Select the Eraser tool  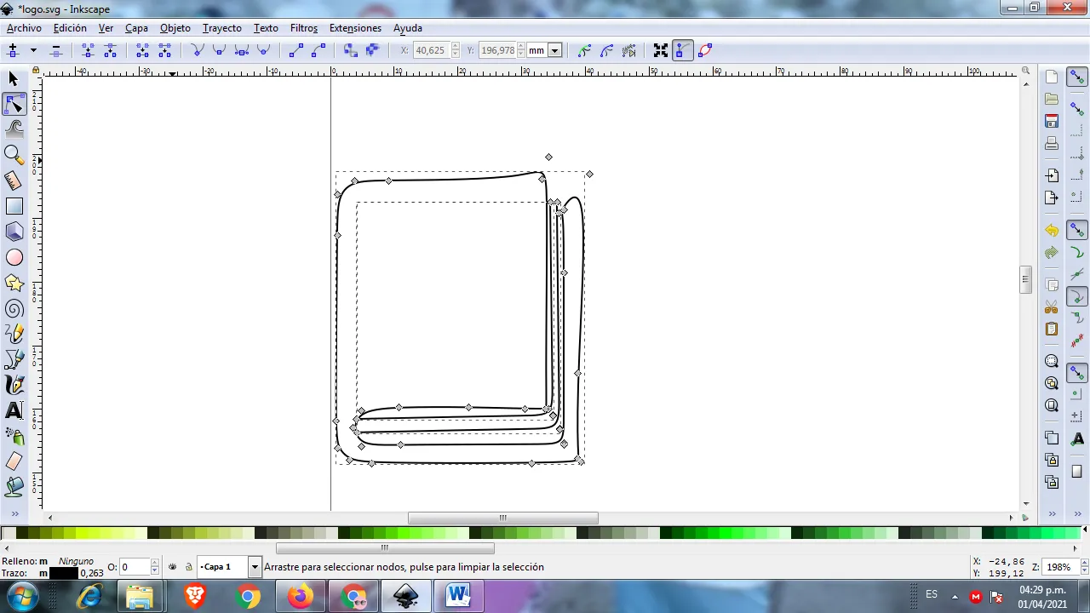pyautogui.click(x=14, y=461)
